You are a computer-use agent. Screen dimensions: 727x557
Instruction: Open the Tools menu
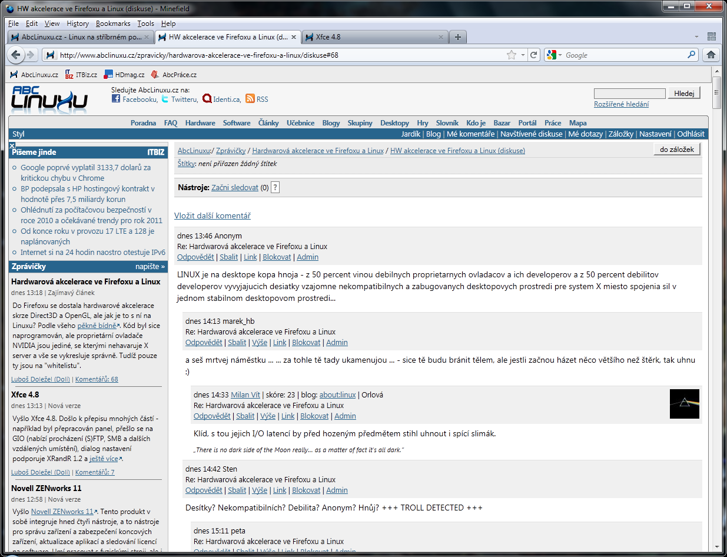click(x=145, y=24)
